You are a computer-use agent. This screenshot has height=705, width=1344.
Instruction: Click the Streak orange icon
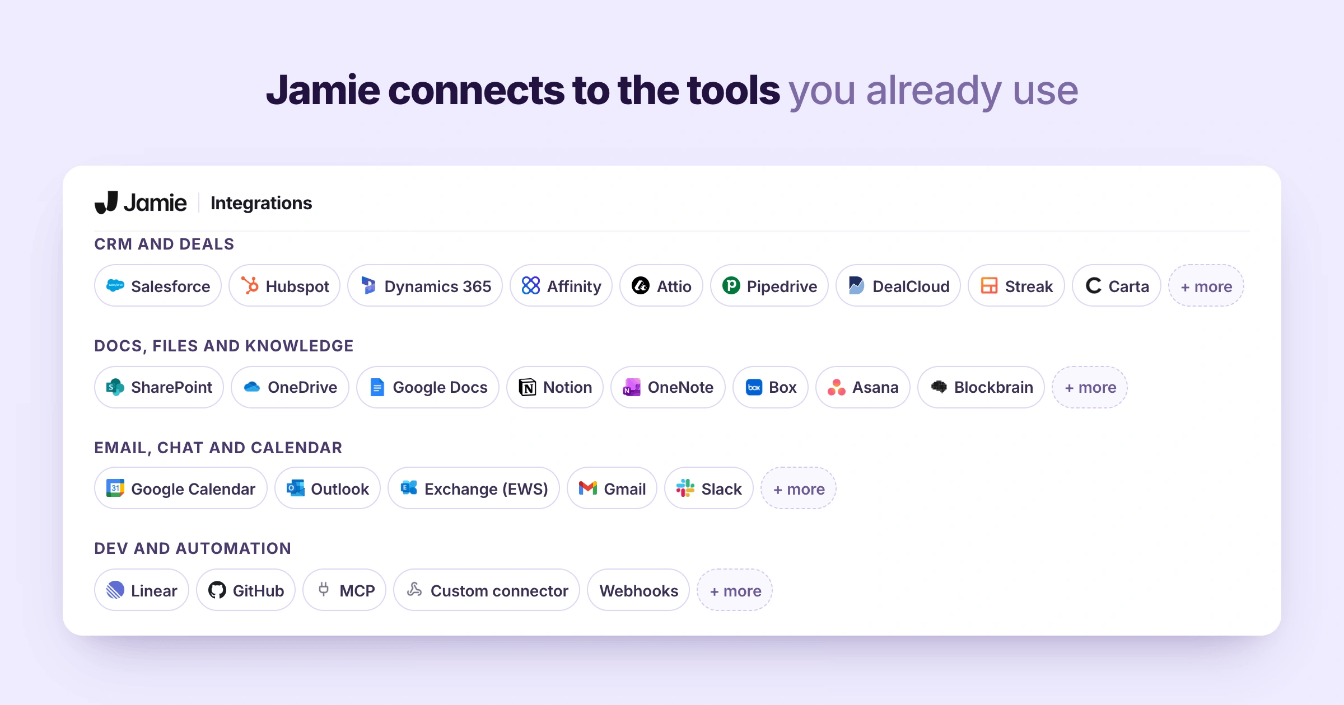coord(989,286)
